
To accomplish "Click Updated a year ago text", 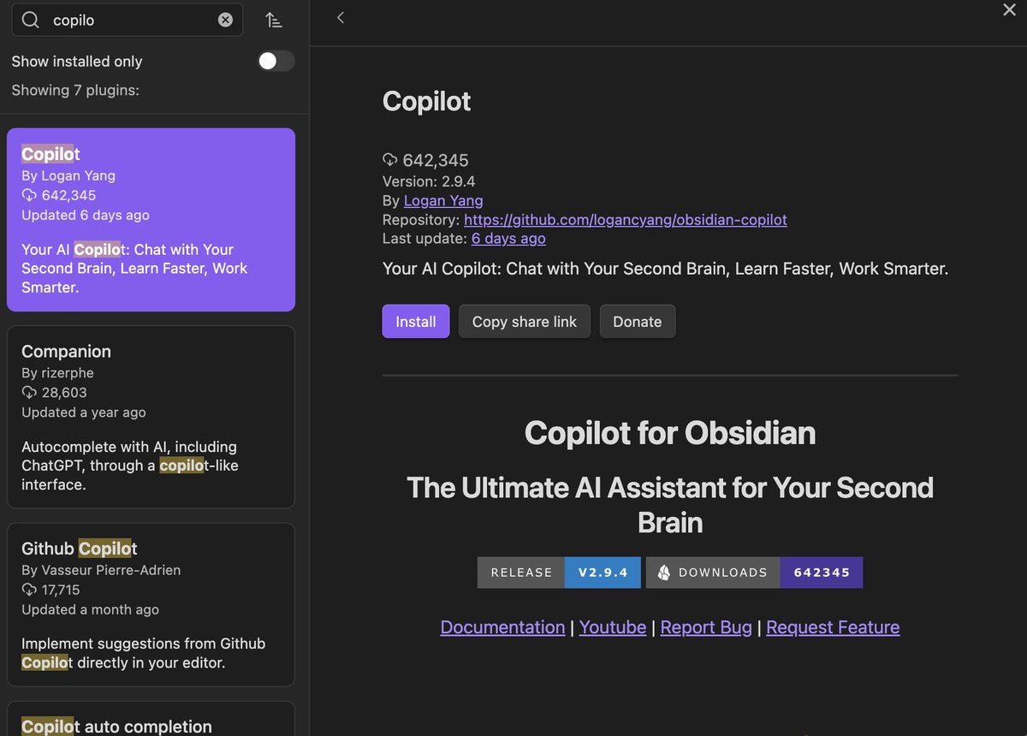I will [x=84, y=412].
